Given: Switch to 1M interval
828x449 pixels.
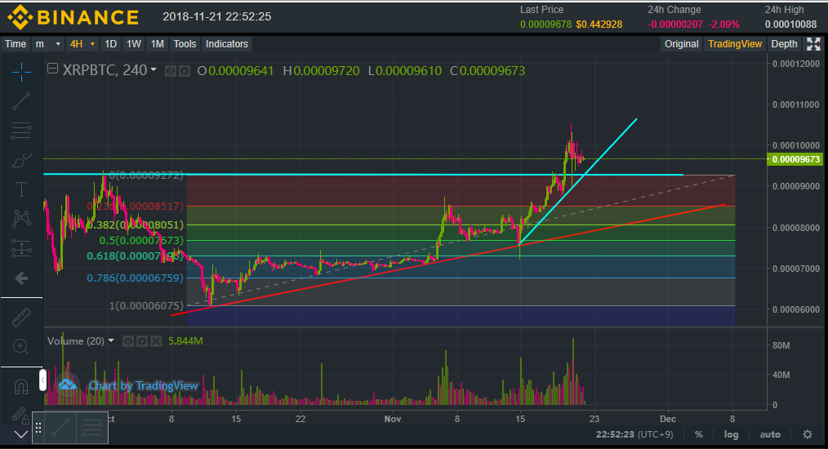Looking at the screenshot, I should (158, 44).
